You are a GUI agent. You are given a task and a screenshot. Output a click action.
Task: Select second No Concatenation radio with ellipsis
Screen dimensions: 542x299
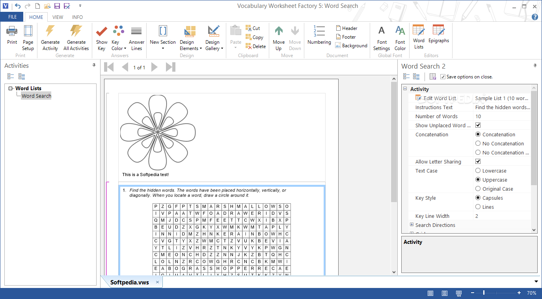click(478, 152)
